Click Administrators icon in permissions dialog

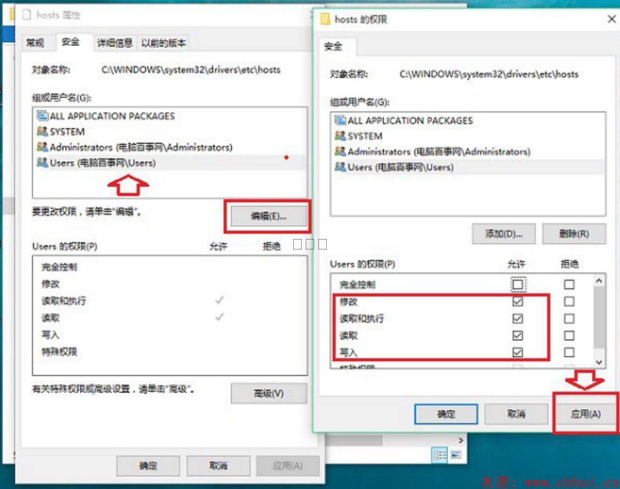340,151
